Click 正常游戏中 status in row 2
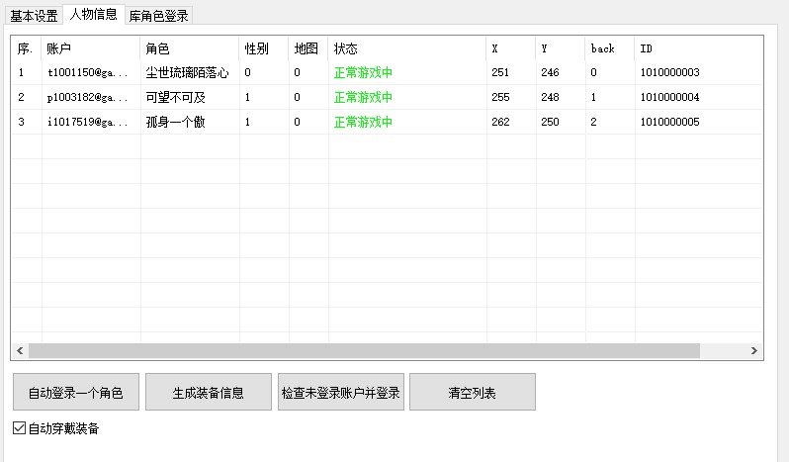The height and width of the screenshot is (462, 789). click(x=363, y=97)
